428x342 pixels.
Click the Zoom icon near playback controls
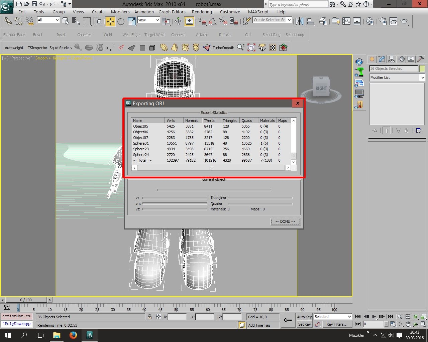click(x=400, y=317)
